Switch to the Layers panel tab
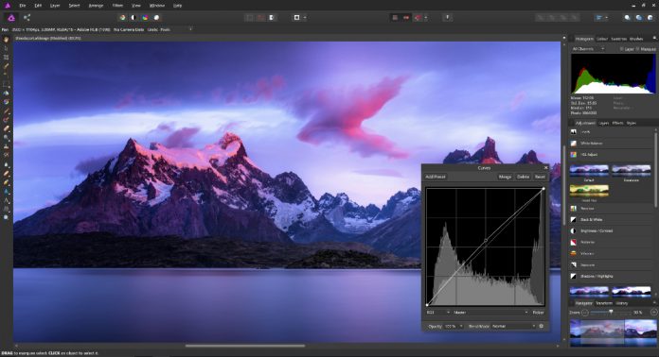The width and height of the screenshot is (659, 357). coord(604,123)
